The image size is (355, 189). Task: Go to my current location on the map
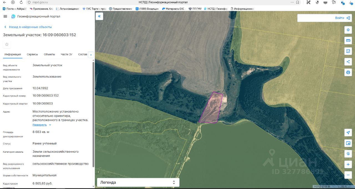click(x=348, y=132)
